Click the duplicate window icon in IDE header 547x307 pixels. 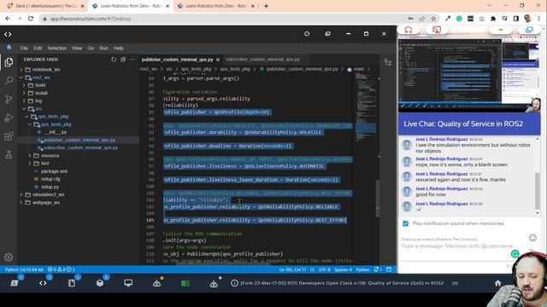327,34
